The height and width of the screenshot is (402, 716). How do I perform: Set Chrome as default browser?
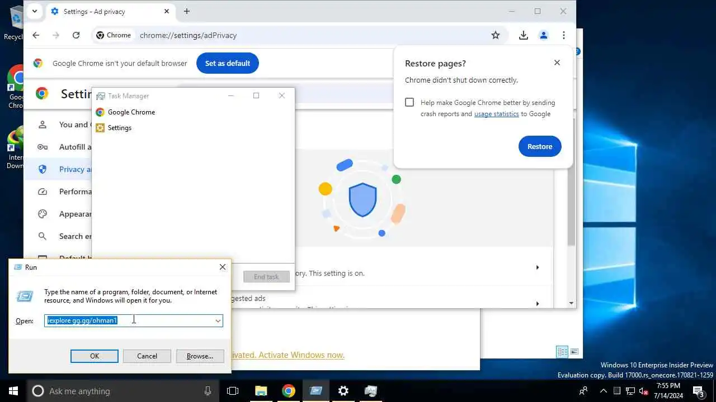(x=227, y=63)
